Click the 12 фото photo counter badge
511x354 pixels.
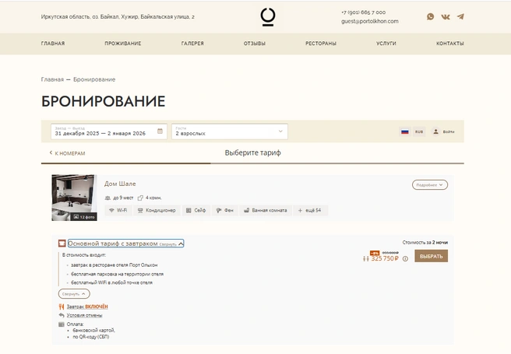coord(84,217)
